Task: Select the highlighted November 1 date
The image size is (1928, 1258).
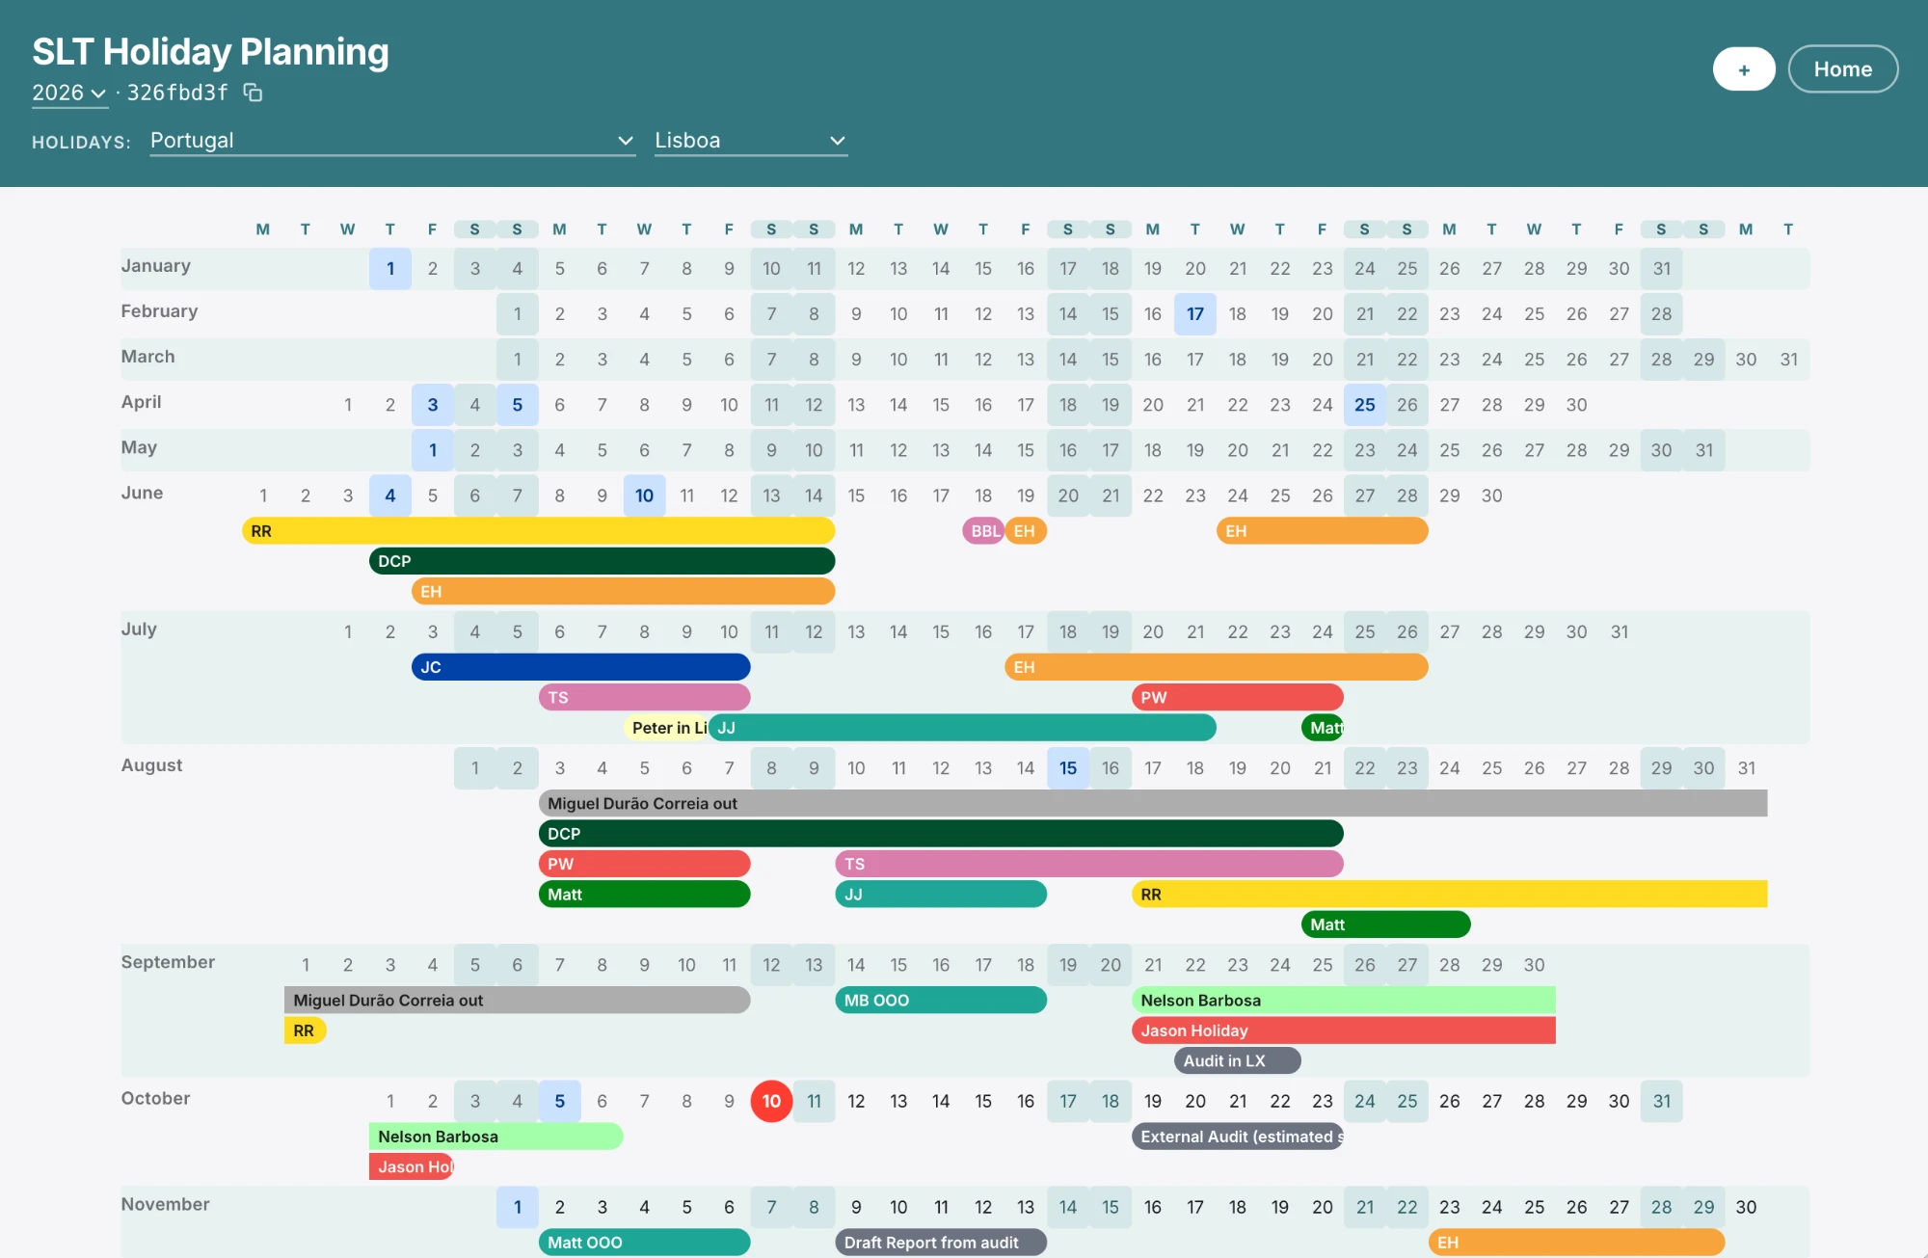Action: (517, 1207)
